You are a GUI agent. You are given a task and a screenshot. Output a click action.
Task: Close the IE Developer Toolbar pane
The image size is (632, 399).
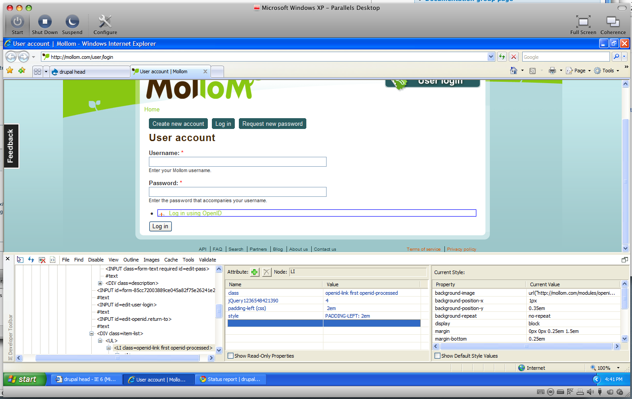(x=8, y=259)
